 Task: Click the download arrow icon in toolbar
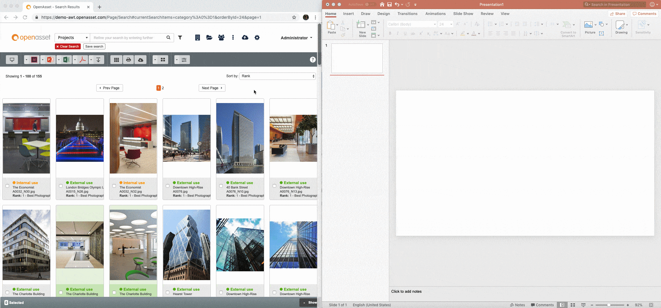[x=99, y=60]
